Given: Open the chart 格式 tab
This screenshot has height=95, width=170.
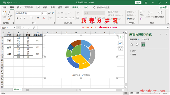Looking at the screenshot, I should (x=86, y=7).
